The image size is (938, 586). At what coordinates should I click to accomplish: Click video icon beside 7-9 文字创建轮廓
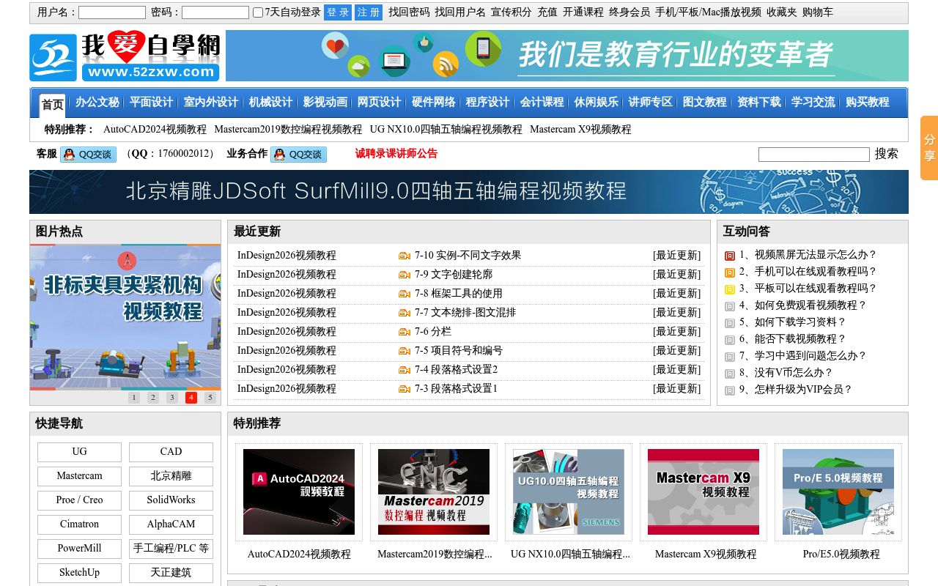(405, 275)
